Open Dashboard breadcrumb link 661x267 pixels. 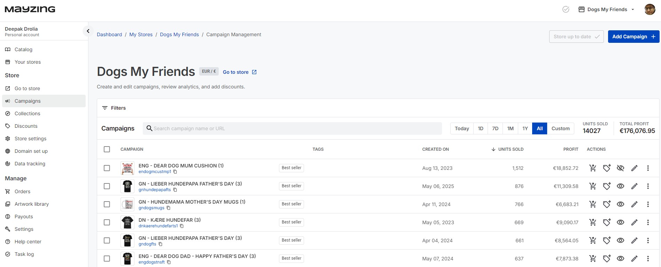click(x=109, y=34)
